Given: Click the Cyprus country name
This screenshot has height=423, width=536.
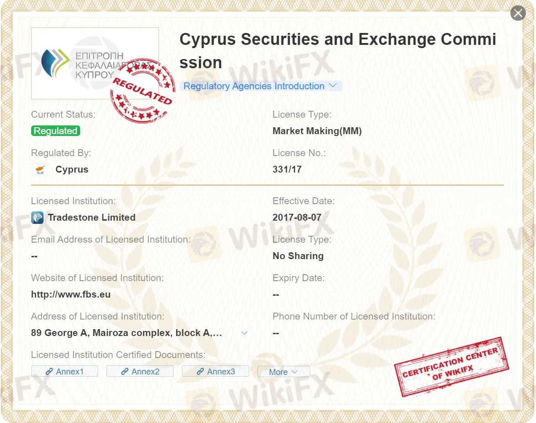Looking at the screenshot, I should tap(72, 169).
